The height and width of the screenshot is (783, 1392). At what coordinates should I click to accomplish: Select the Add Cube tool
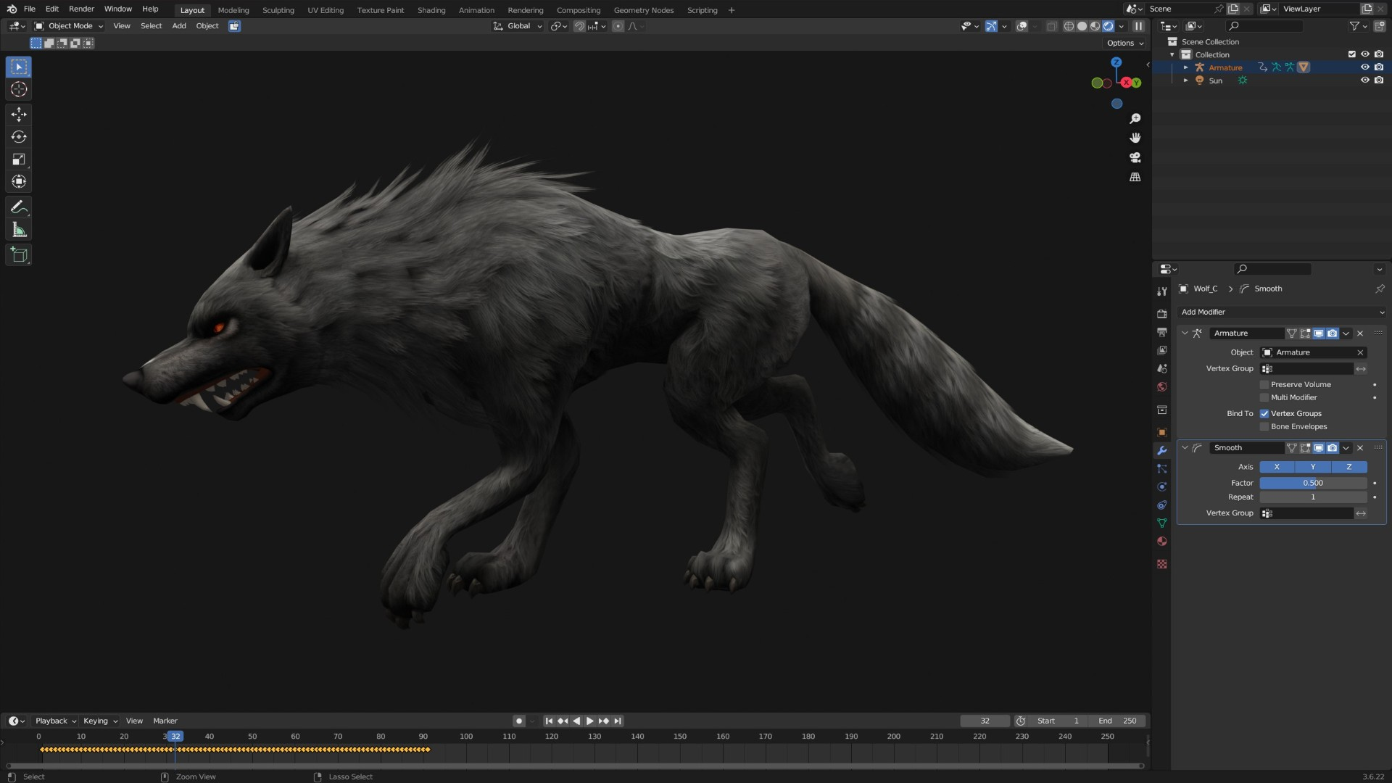pos(19,255)
